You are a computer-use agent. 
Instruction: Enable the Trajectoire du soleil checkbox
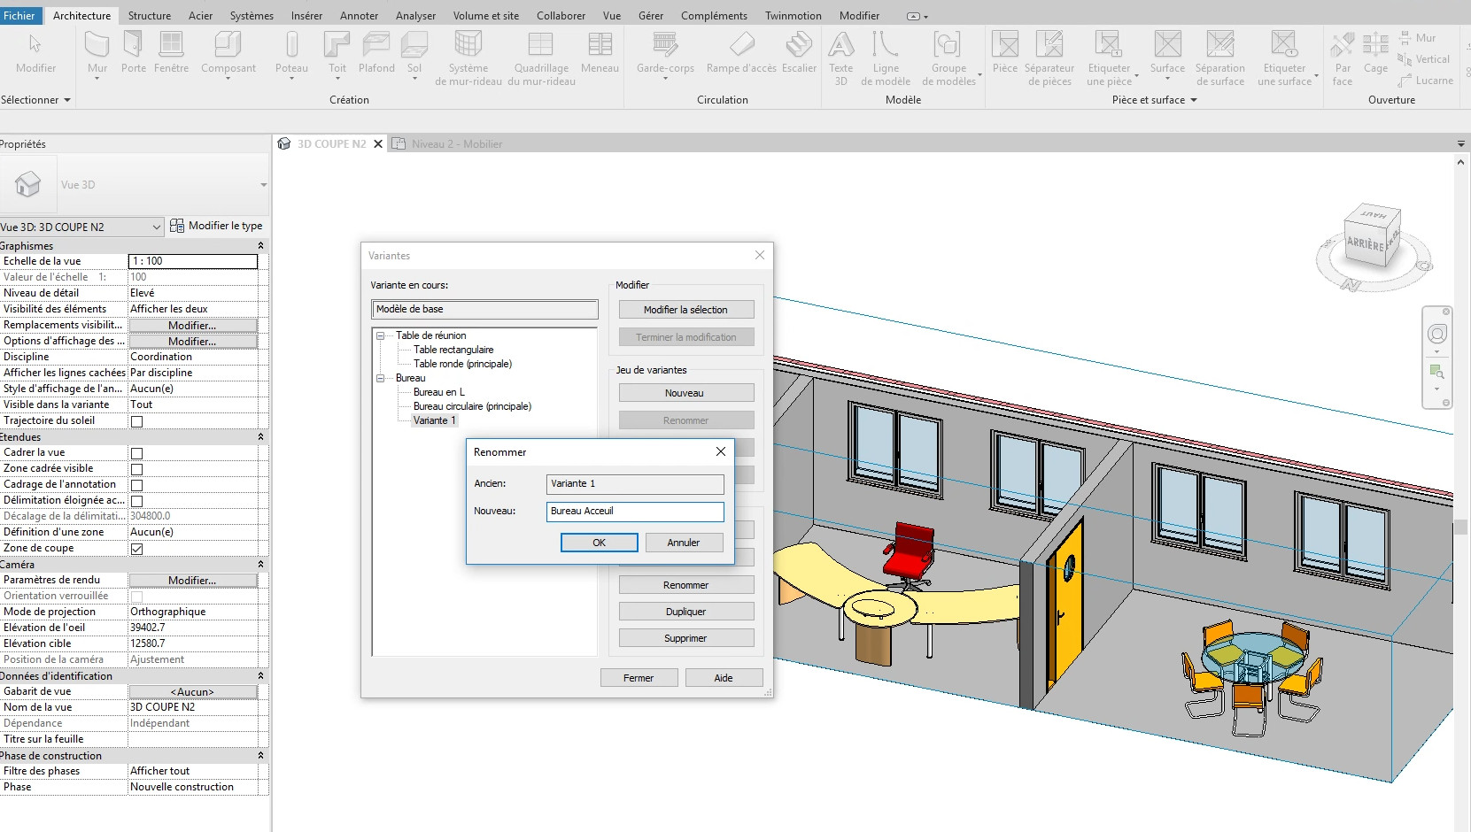click(136, 421)
